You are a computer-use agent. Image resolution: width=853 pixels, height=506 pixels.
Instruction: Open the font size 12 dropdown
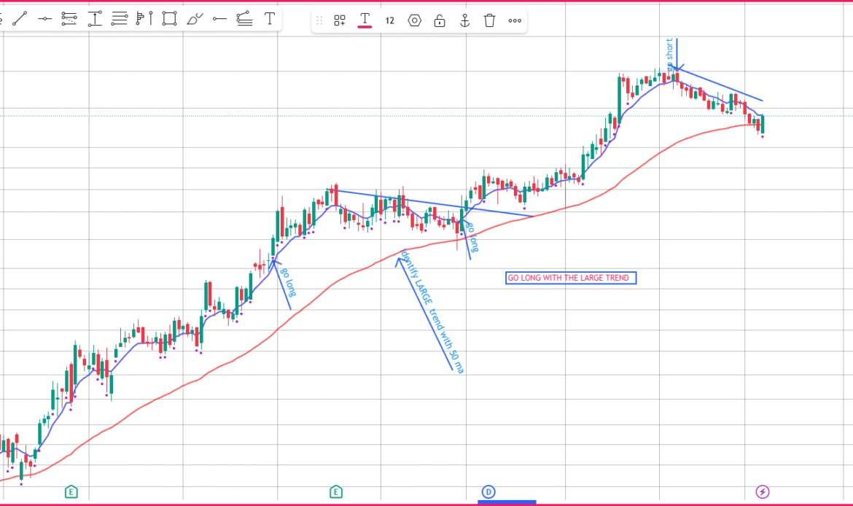(x=389, y=20)
